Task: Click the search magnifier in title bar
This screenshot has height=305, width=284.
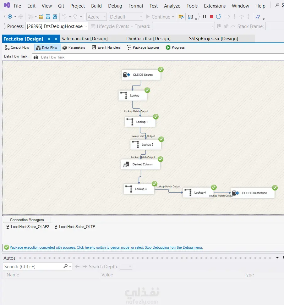Action: (x=277, y=5)
